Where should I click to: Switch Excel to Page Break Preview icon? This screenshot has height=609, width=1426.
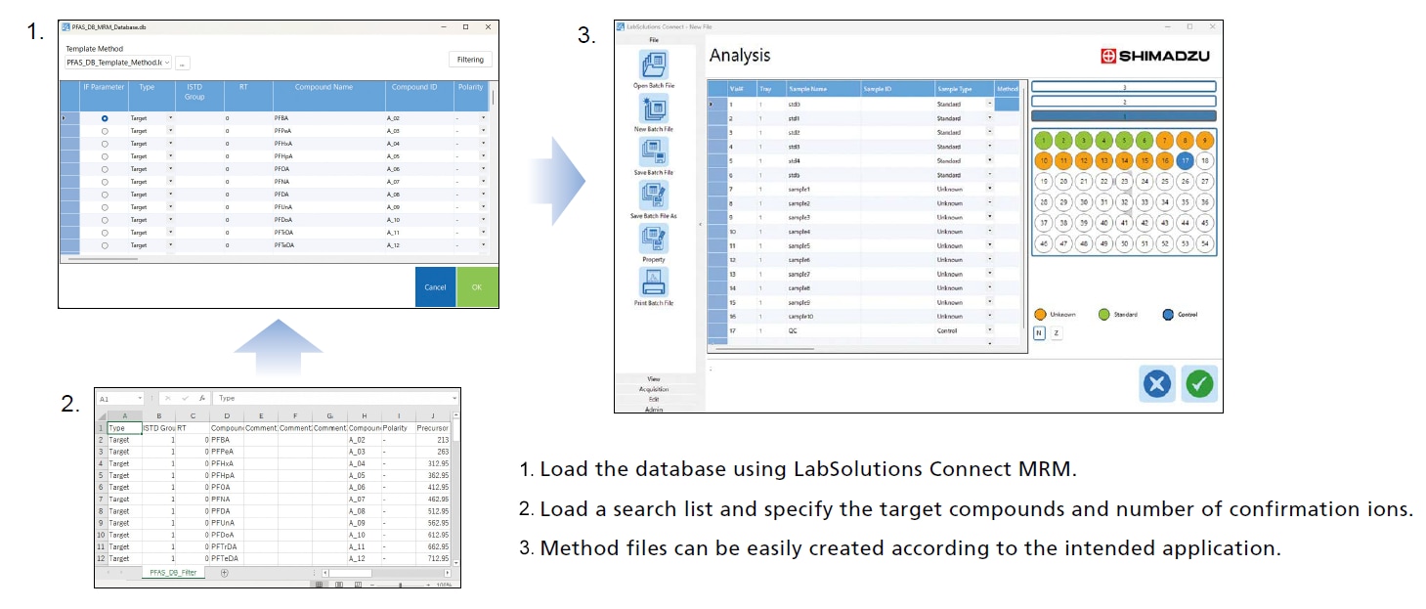pos(357,585)
